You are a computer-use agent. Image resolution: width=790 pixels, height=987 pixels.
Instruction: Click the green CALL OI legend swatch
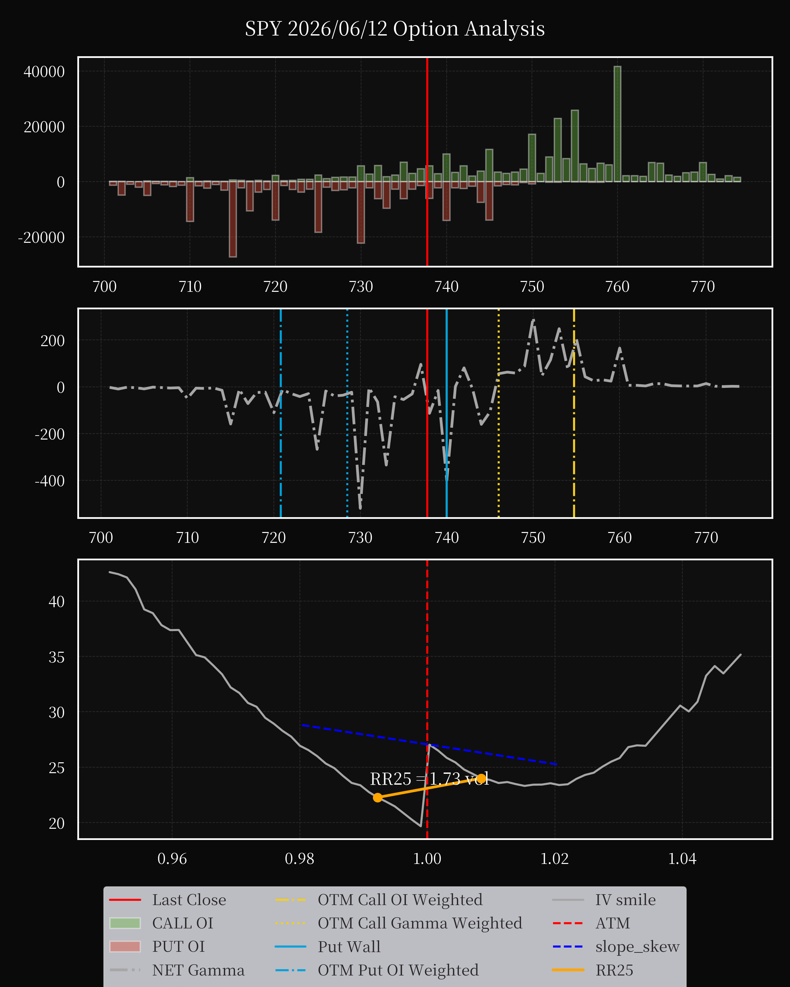coord(125,923)
